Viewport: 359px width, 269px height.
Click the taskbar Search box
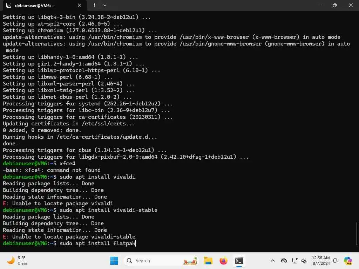click(161, 261)
